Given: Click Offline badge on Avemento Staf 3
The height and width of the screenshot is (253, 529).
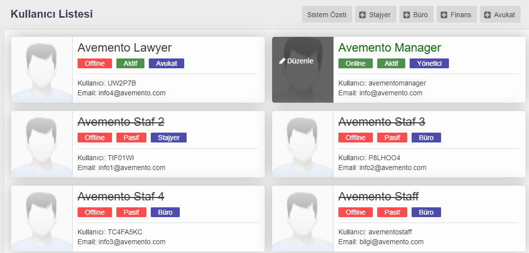Looking at the screenshot, I should coord(356,138).
